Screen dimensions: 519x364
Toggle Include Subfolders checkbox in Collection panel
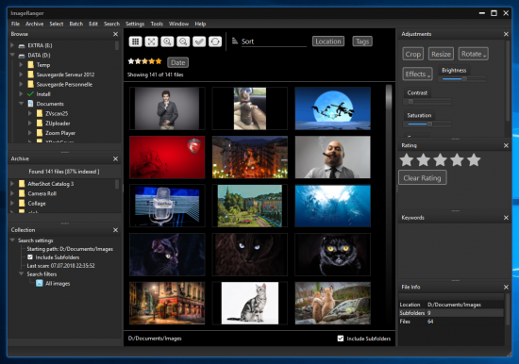coord(30,257)
